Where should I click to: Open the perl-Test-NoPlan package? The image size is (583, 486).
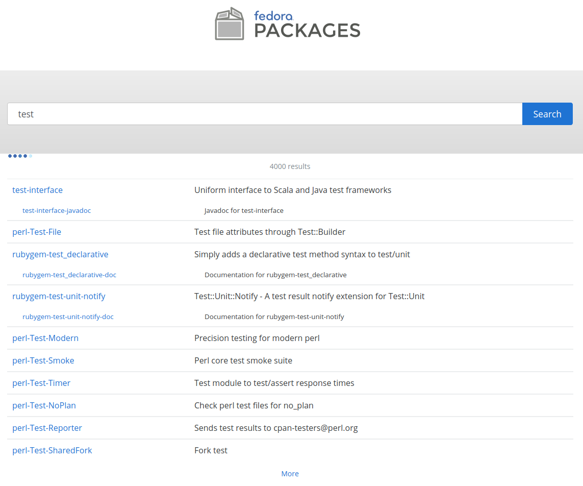[x=44, y=406]
